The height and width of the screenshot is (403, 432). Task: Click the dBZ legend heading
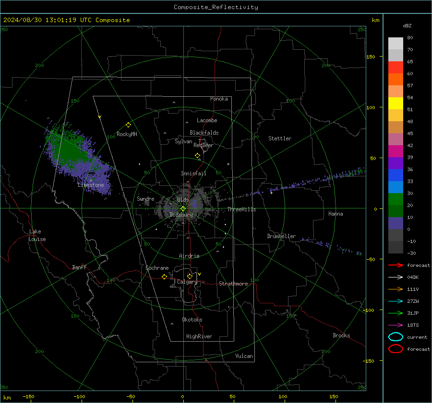tap(407, 25)
